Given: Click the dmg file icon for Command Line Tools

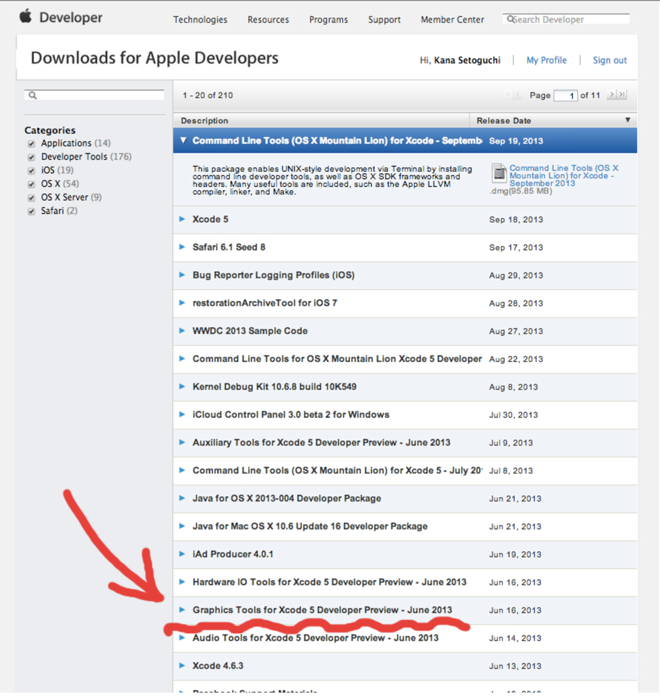Looking at the screenshot, I should coord(499,173).
